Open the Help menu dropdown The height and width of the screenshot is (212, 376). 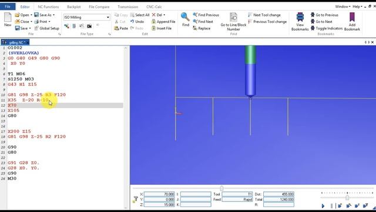point(357,6)
